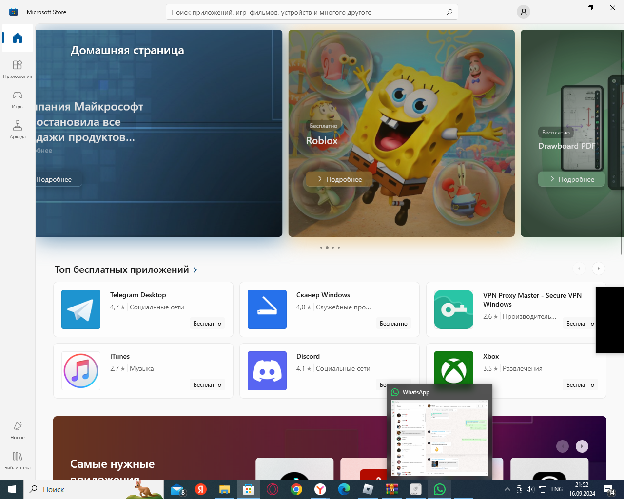Open Roblox featured banner
This screenshot has width=624, height=499.
[x=401, y=133]
